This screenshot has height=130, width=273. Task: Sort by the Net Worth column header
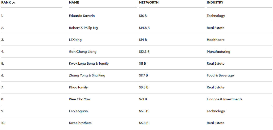click(149, 3)
